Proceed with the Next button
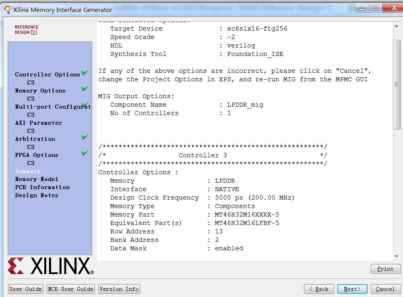 coord(352,289)
